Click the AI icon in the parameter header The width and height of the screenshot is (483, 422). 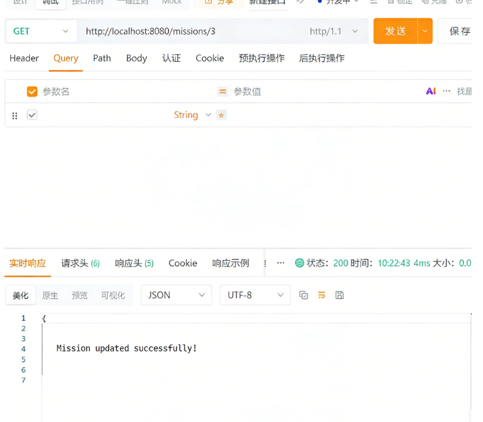[431, 91]
